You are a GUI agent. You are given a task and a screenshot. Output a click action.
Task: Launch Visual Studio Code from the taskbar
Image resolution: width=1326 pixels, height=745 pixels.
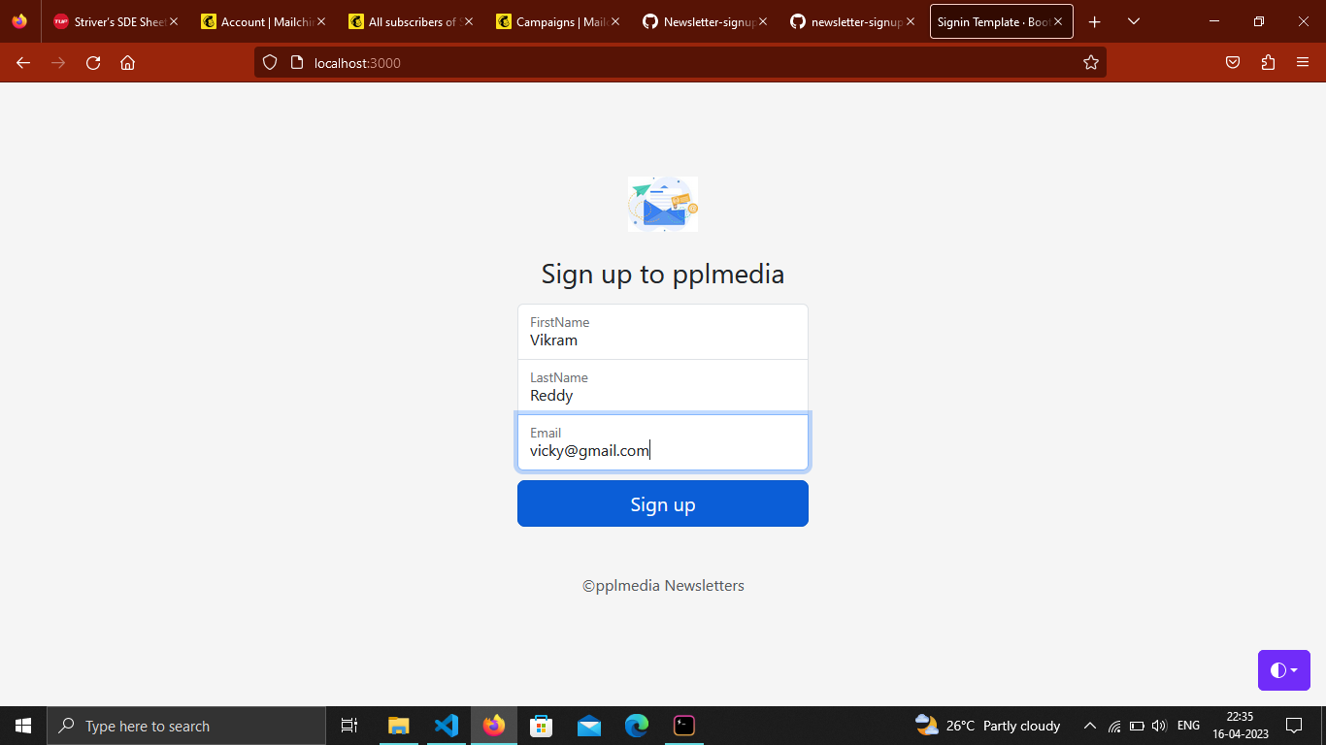(446, 725)
